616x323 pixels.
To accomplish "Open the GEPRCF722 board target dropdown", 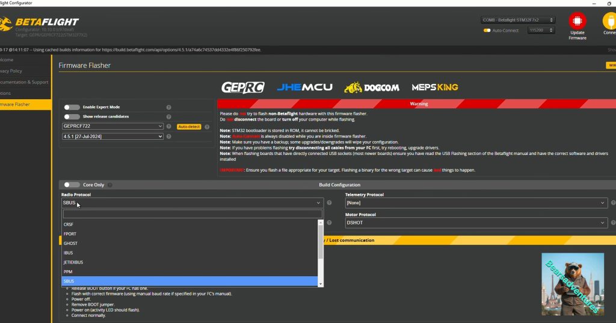I will pyautogui.click(x=112, y=127).
